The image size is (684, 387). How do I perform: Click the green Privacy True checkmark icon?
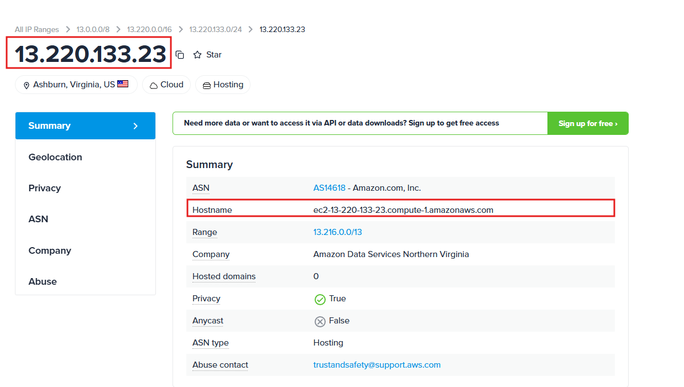coord(320,299)
